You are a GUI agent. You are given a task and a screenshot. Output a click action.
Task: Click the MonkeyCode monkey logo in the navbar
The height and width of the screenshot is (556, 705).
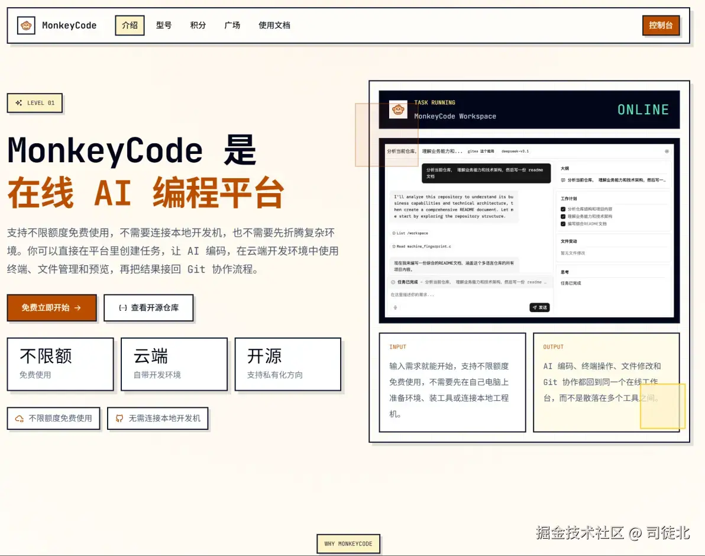click(x=26, y=25)
